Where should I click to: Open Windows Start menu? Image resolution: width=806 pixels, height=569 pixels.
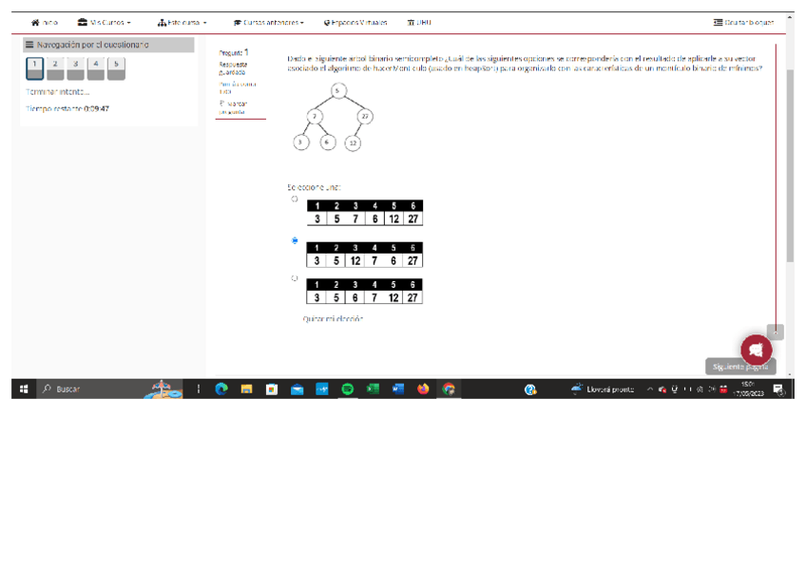24,389
